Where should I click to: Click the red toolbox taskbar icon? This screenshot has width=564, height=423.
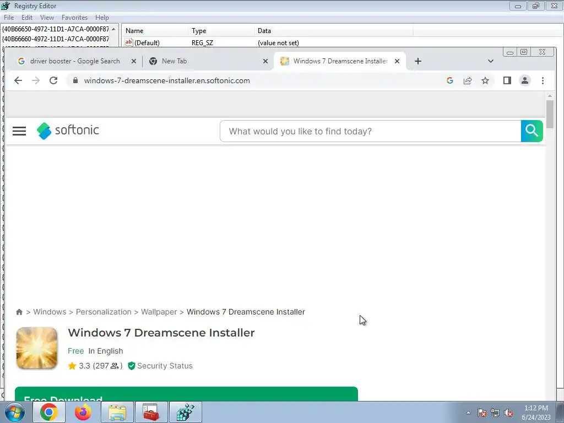(151, 412)
